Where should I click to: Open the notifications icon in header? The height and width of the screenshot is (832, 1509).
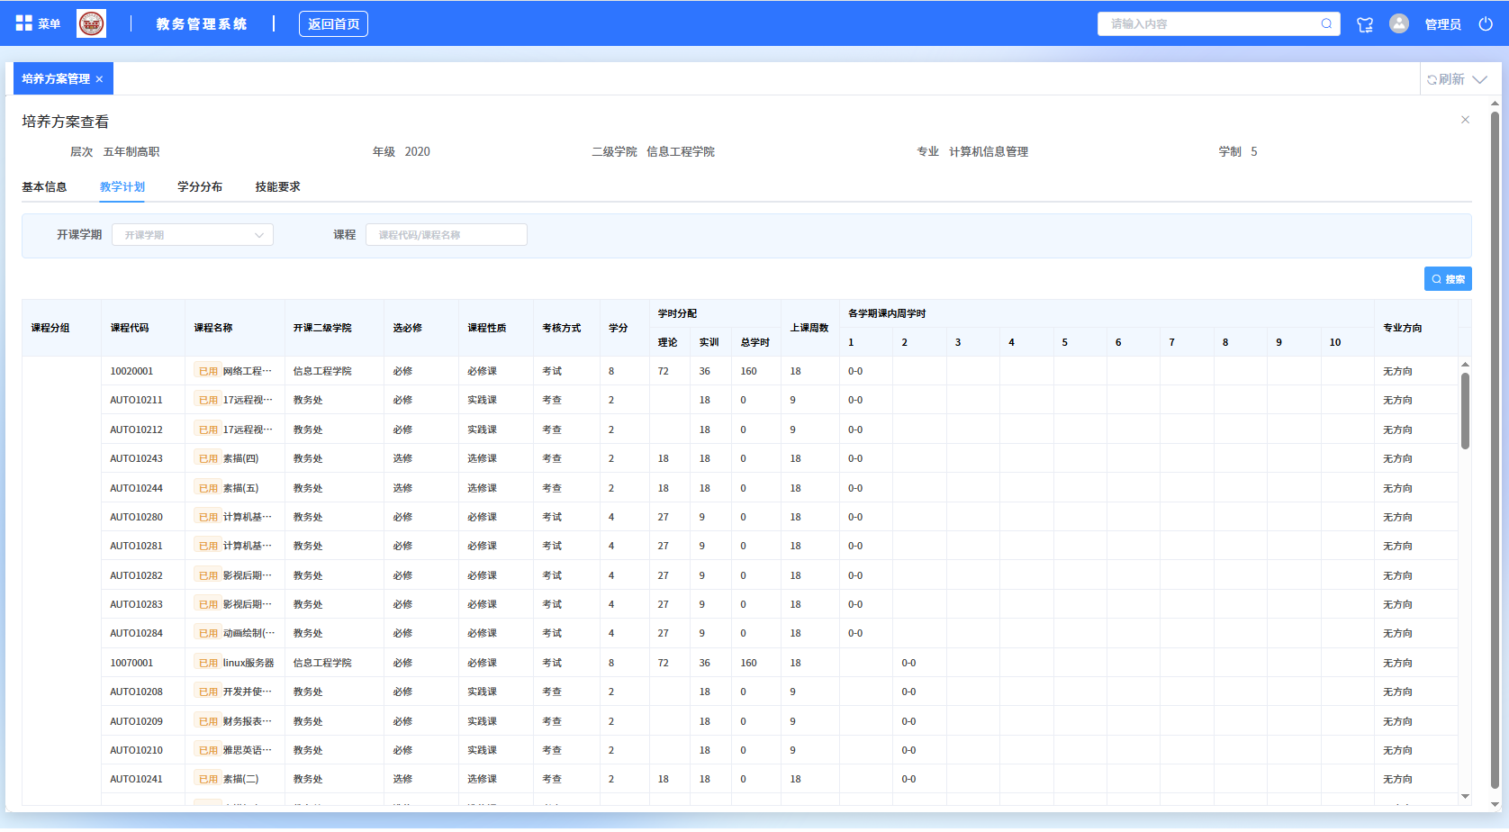pyautogui.click(x=1365, y=24)
